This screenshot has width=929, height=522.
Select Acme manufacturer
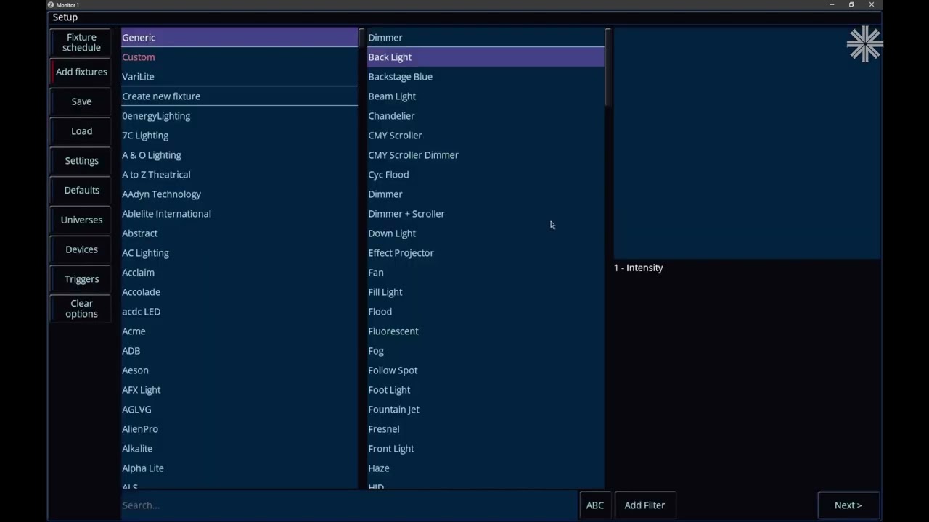tap(240, 331)
